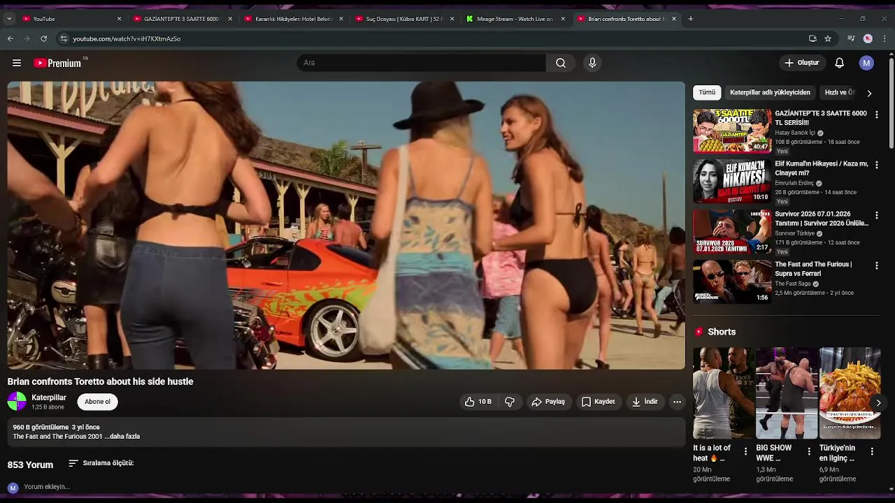895x503 pixels.
Task: Open account avatar menu M
Action: pos(867,63)
